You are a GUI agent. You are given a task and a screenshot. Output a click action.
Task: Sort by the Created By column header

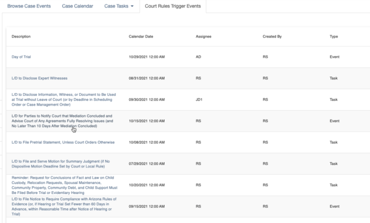[x=272, y=36]
